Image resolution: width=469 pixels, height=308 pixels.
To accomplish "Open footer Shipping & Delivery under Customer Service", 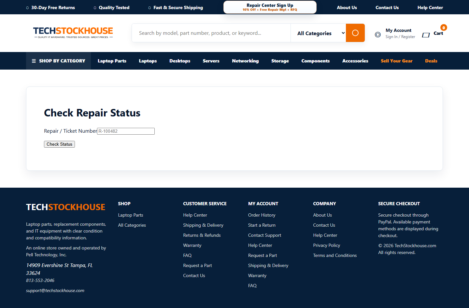I will pos(203,225).
